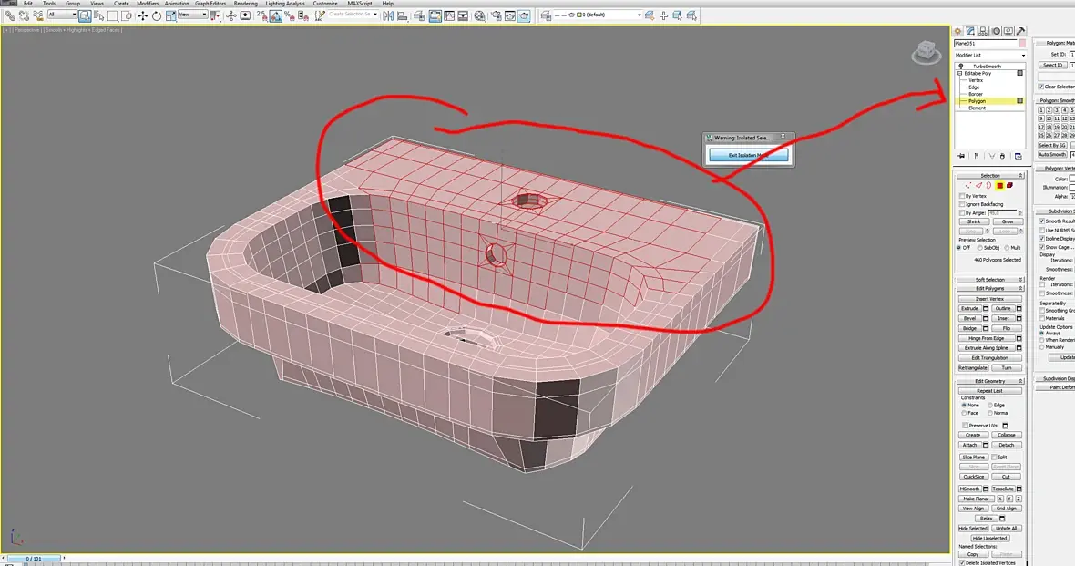Activate the Select Object tool

point(85,15)
